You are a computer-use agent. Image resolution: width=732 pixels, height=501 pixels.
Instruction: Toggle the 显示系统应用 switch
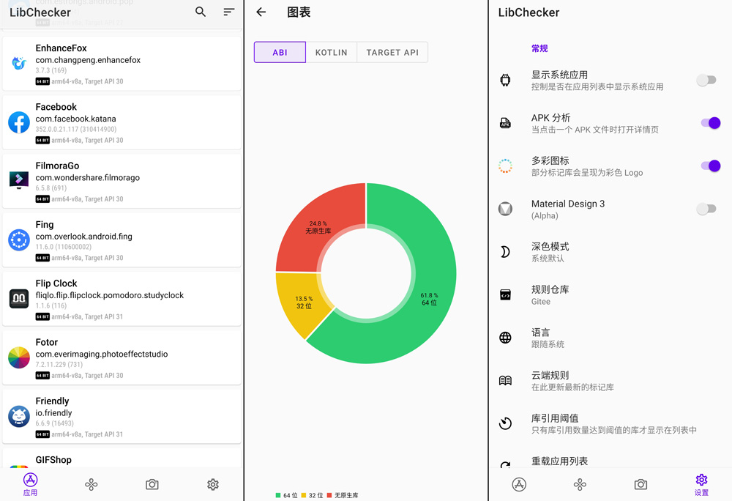pos(706,81)
